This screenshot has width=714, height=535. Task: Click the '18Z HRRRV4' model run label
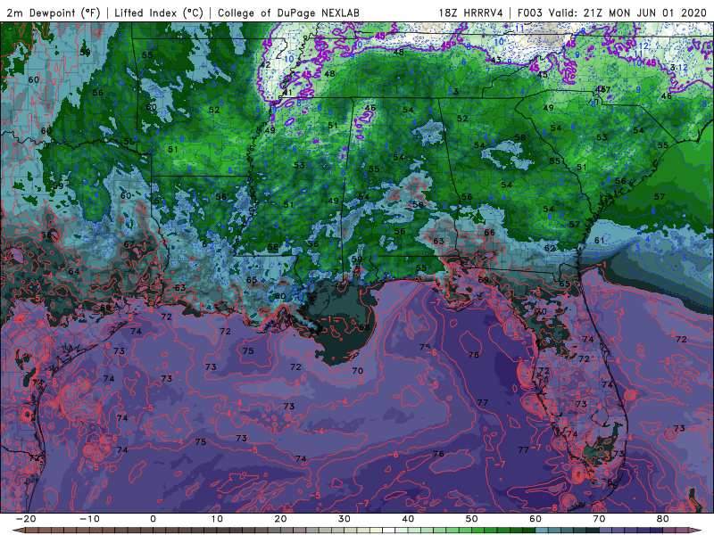470,12
